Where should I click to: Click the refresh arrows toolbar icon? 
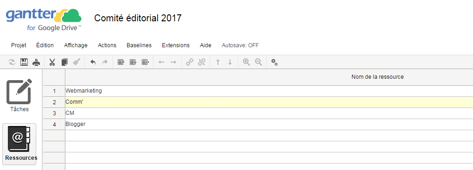click(12, 63)
